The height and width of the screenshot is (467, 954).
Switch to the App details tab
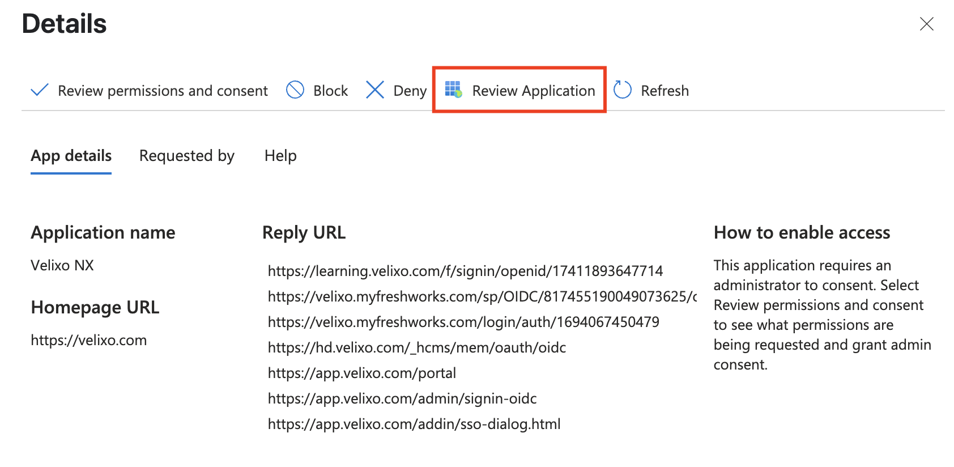tap(71, 156)
